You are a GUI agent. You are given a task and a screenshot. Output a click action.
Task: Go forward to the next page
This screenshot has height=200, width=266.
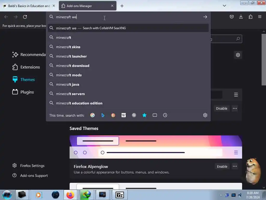pos(16,17)
